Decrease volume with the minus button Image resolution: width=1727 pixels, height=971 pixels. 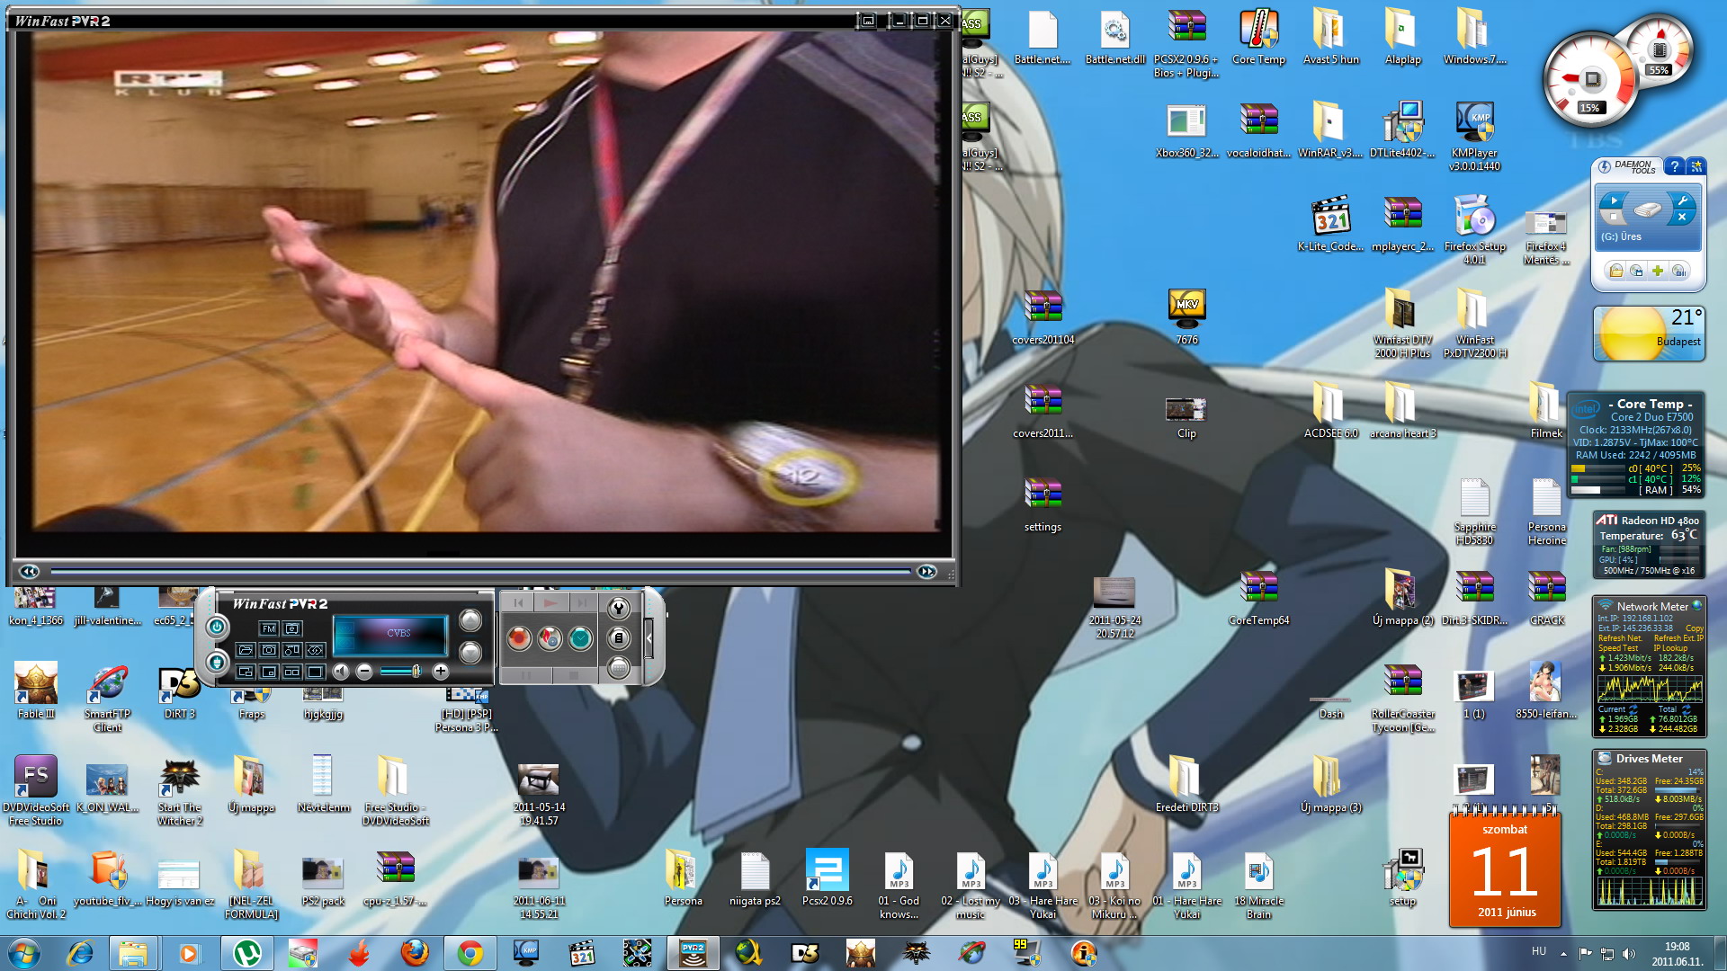[364, 671]
